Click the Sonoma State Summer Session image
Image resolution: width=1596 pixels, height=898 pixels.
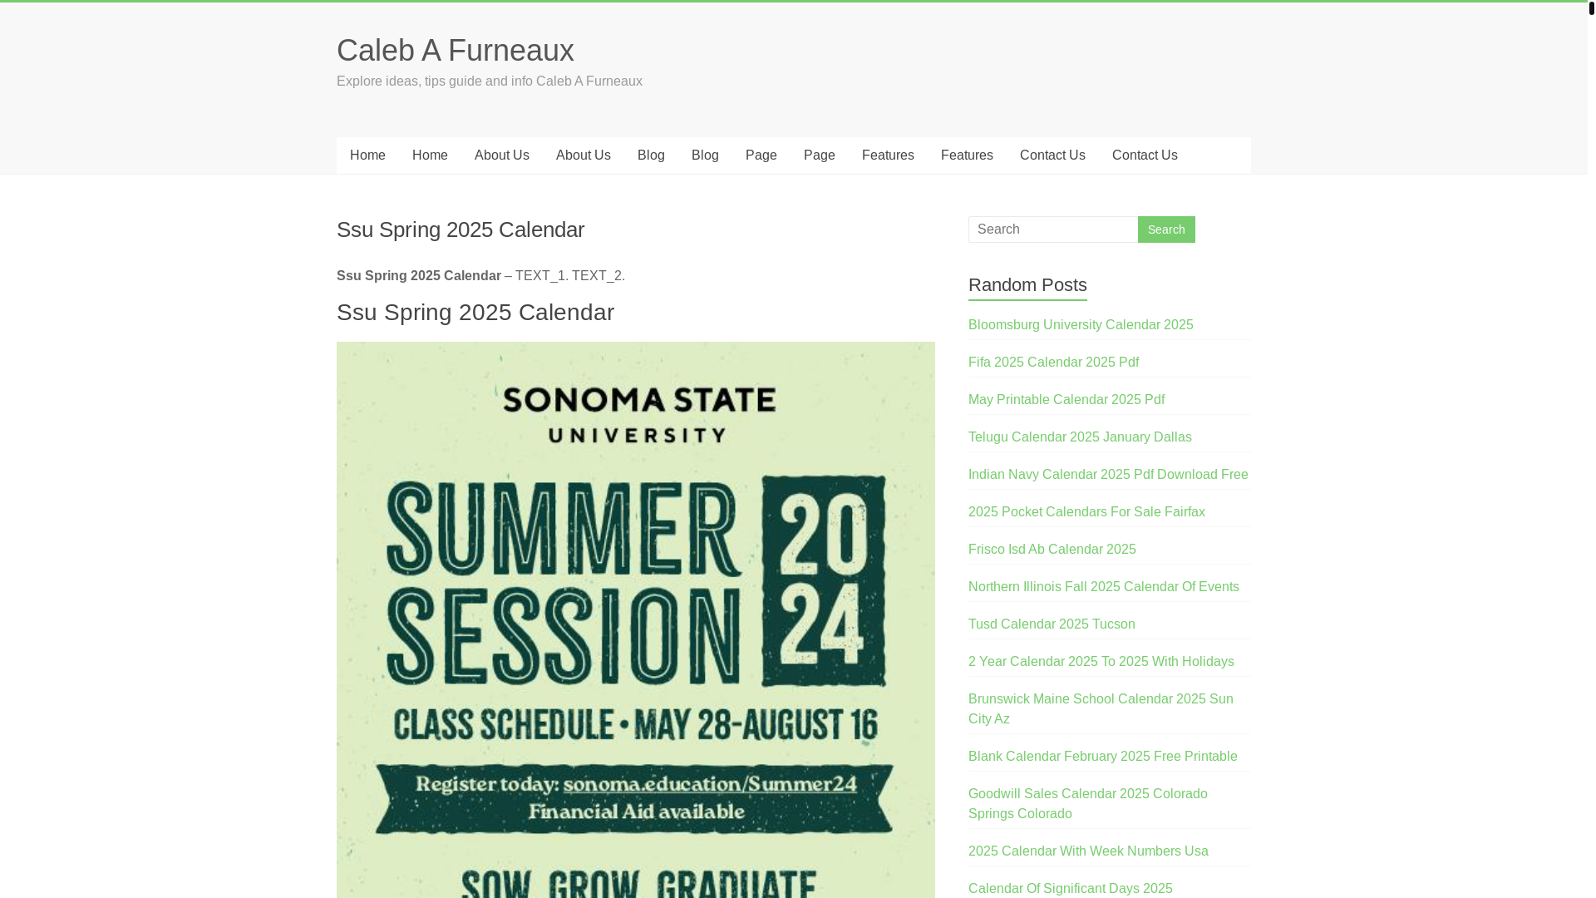pos(636,619)
